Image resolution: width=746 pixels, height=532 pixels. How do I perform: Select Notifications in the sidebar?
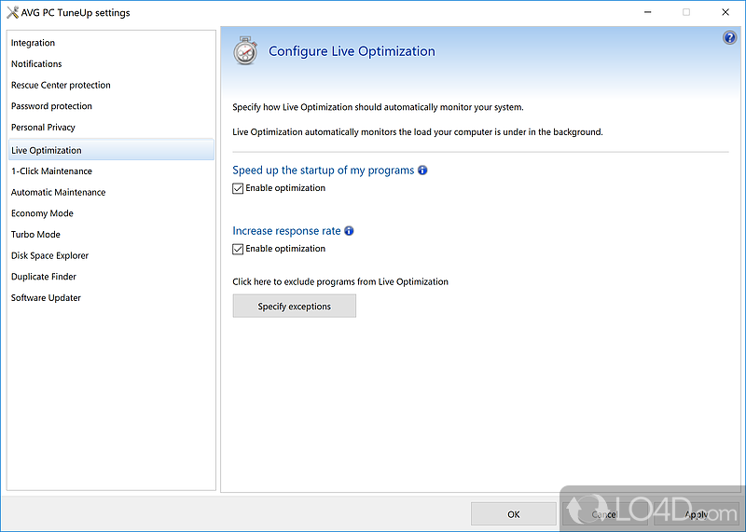(x=37, y=64)
